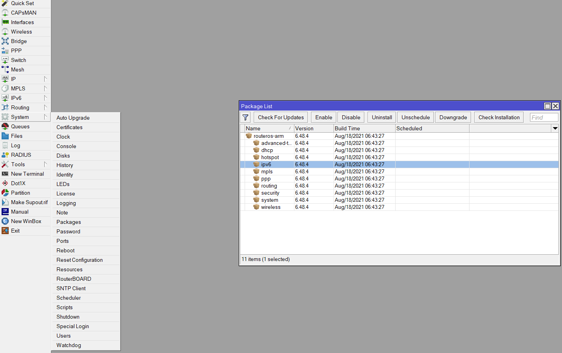Click the Find search field

pyautogui.click(x=544, y=117)
